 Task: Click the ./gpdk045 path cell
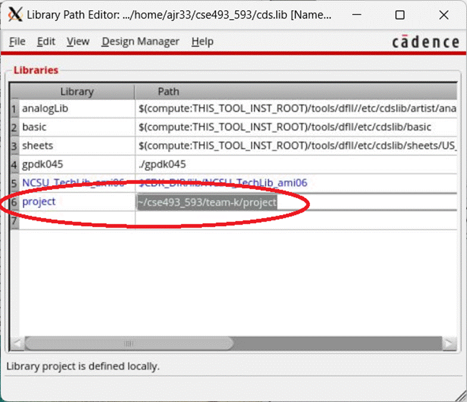click(x=296, y=164)
